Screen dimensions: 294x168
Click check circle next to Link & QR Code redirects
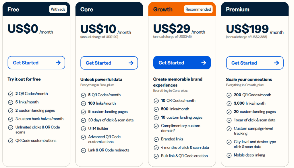pyautogui.click(x=83, y=151)
